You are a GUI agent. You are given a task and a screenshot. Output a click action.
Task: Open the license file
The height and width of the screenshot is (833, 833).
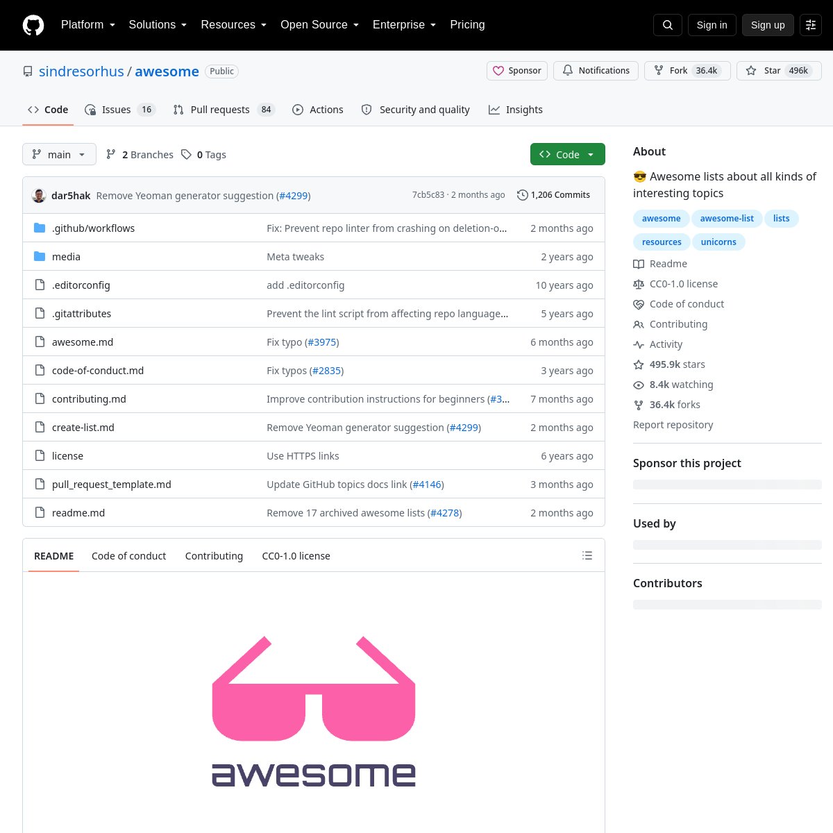(x=67, y=456)
